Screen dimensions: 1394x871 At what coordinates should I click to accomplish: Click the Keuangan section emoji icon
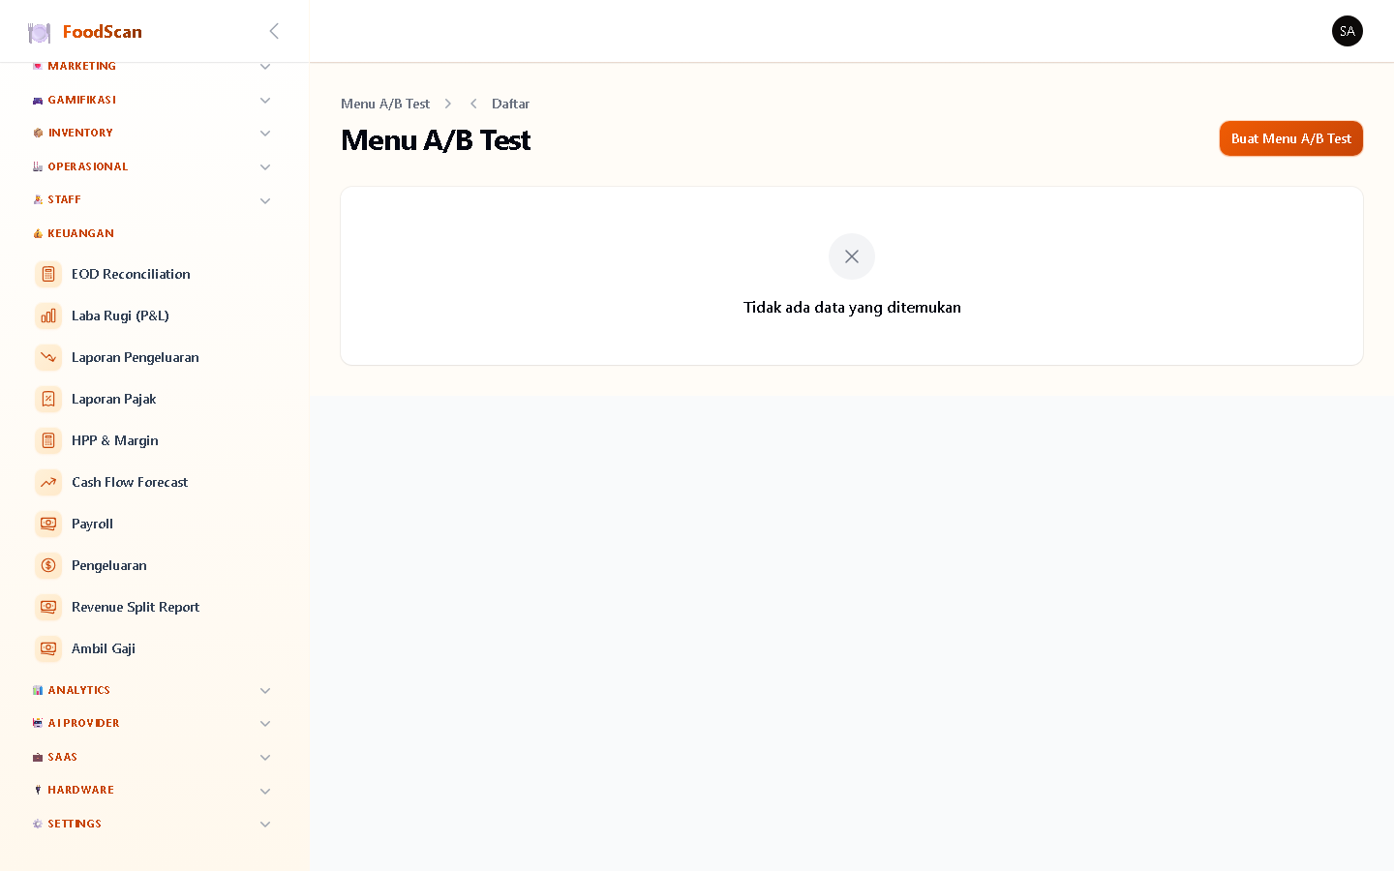[x=38, y=233]
